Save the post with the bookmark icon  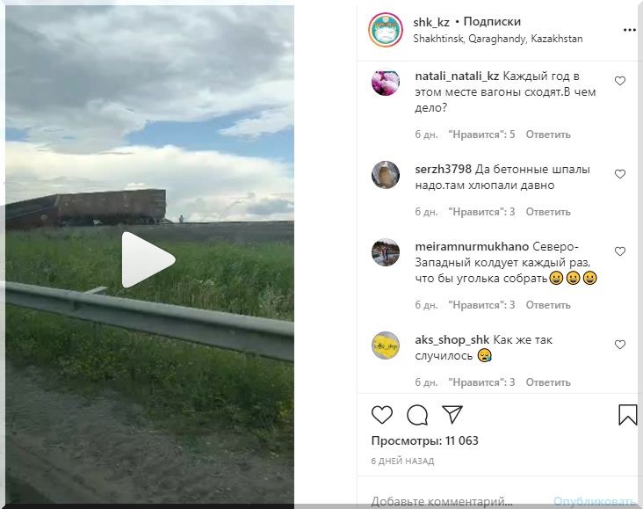[628, 415]
